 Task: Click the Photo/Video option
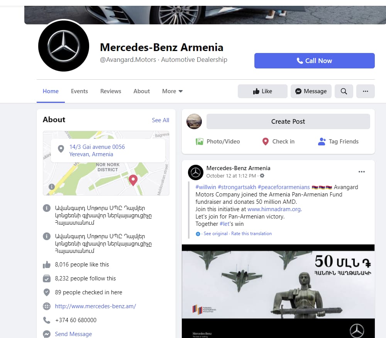[x=218, y=142]
